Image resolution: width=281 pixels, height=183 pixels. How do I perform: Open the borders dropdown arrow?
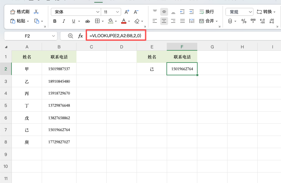(103, 21)
